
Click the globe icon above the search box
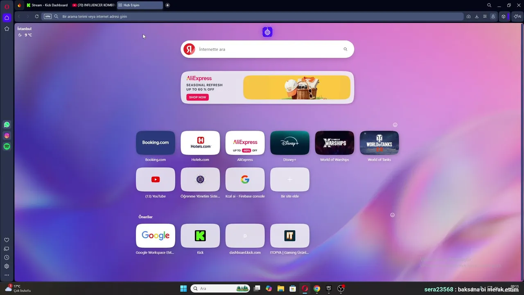tap(267, 32)
